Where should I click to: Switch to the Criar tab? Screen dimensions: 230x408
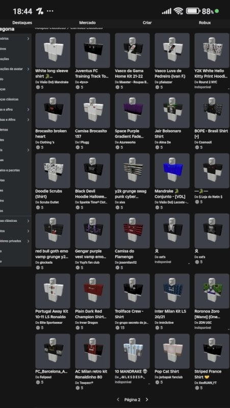pyautogui.click(x=147, y=22)
